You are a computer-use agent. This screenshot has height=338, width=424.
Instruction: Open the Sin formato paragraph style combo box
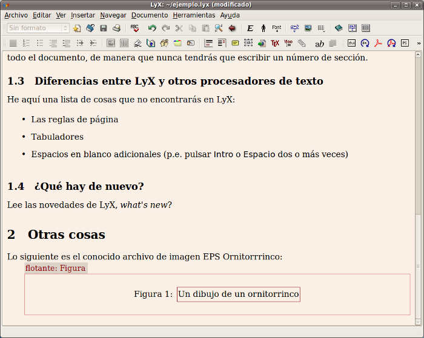coord(38,28)
